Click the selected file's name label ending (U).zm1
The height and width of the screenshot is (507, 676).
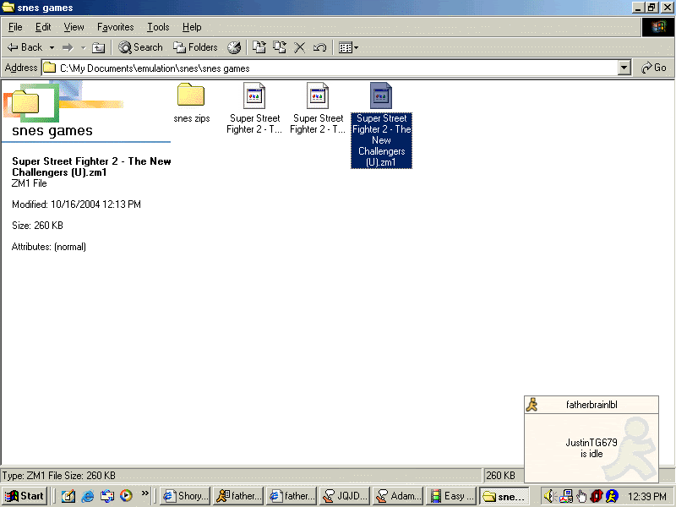[x=381, y=140]
